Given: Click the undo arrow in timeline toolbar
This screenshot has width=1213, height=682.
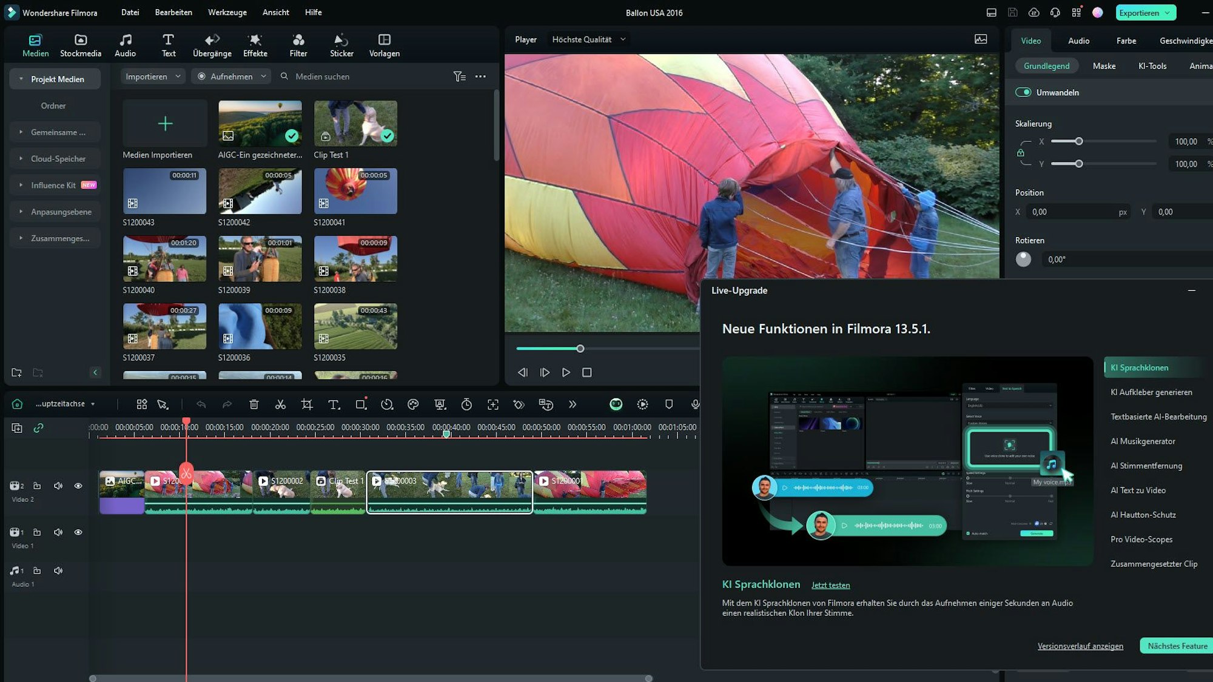Looking at the screenshot, I should coord(201,404).
